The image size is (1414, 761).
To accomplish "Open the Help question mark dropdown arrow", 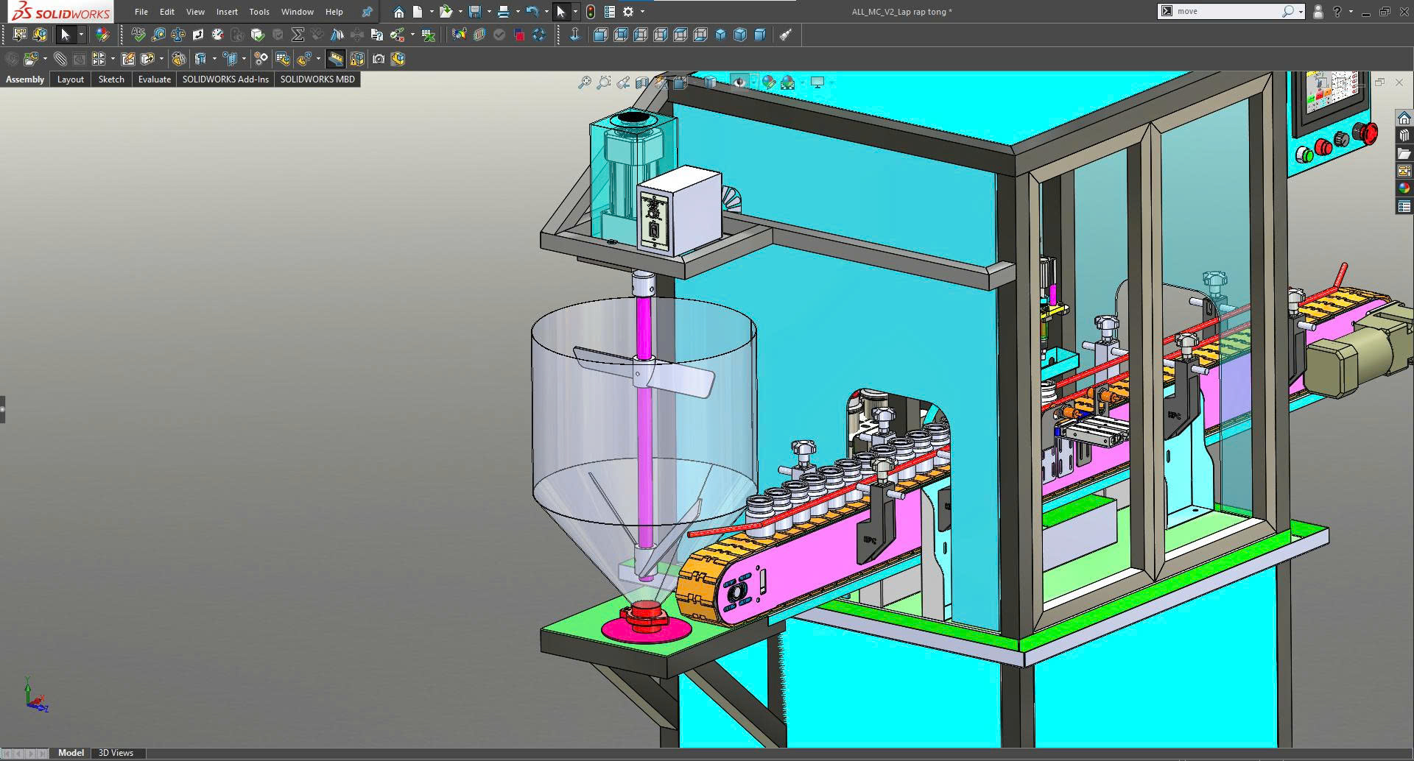I will (1351, 12).
